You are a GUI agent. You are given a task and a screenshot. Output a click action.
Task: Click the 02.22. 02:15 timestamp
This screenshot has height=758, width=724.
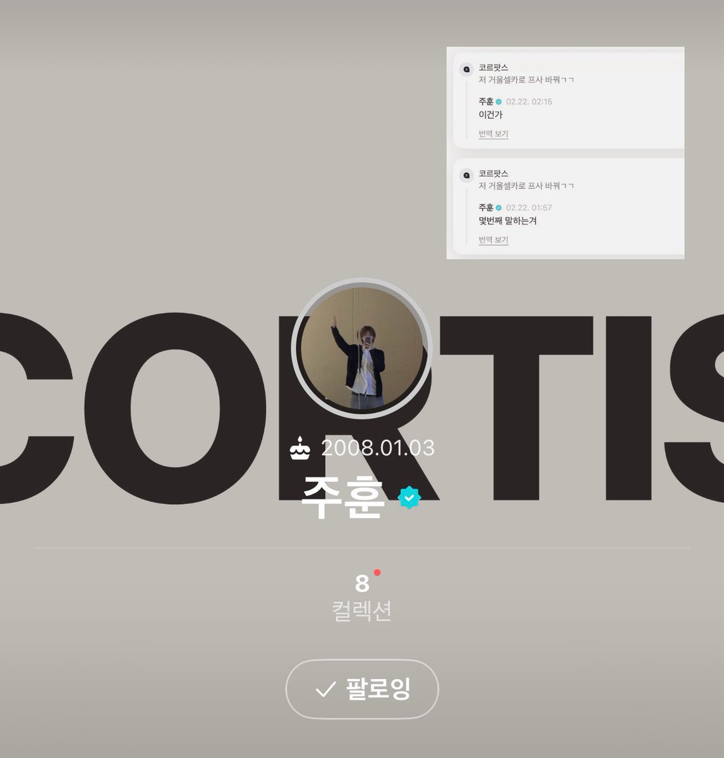pos(529,102)
